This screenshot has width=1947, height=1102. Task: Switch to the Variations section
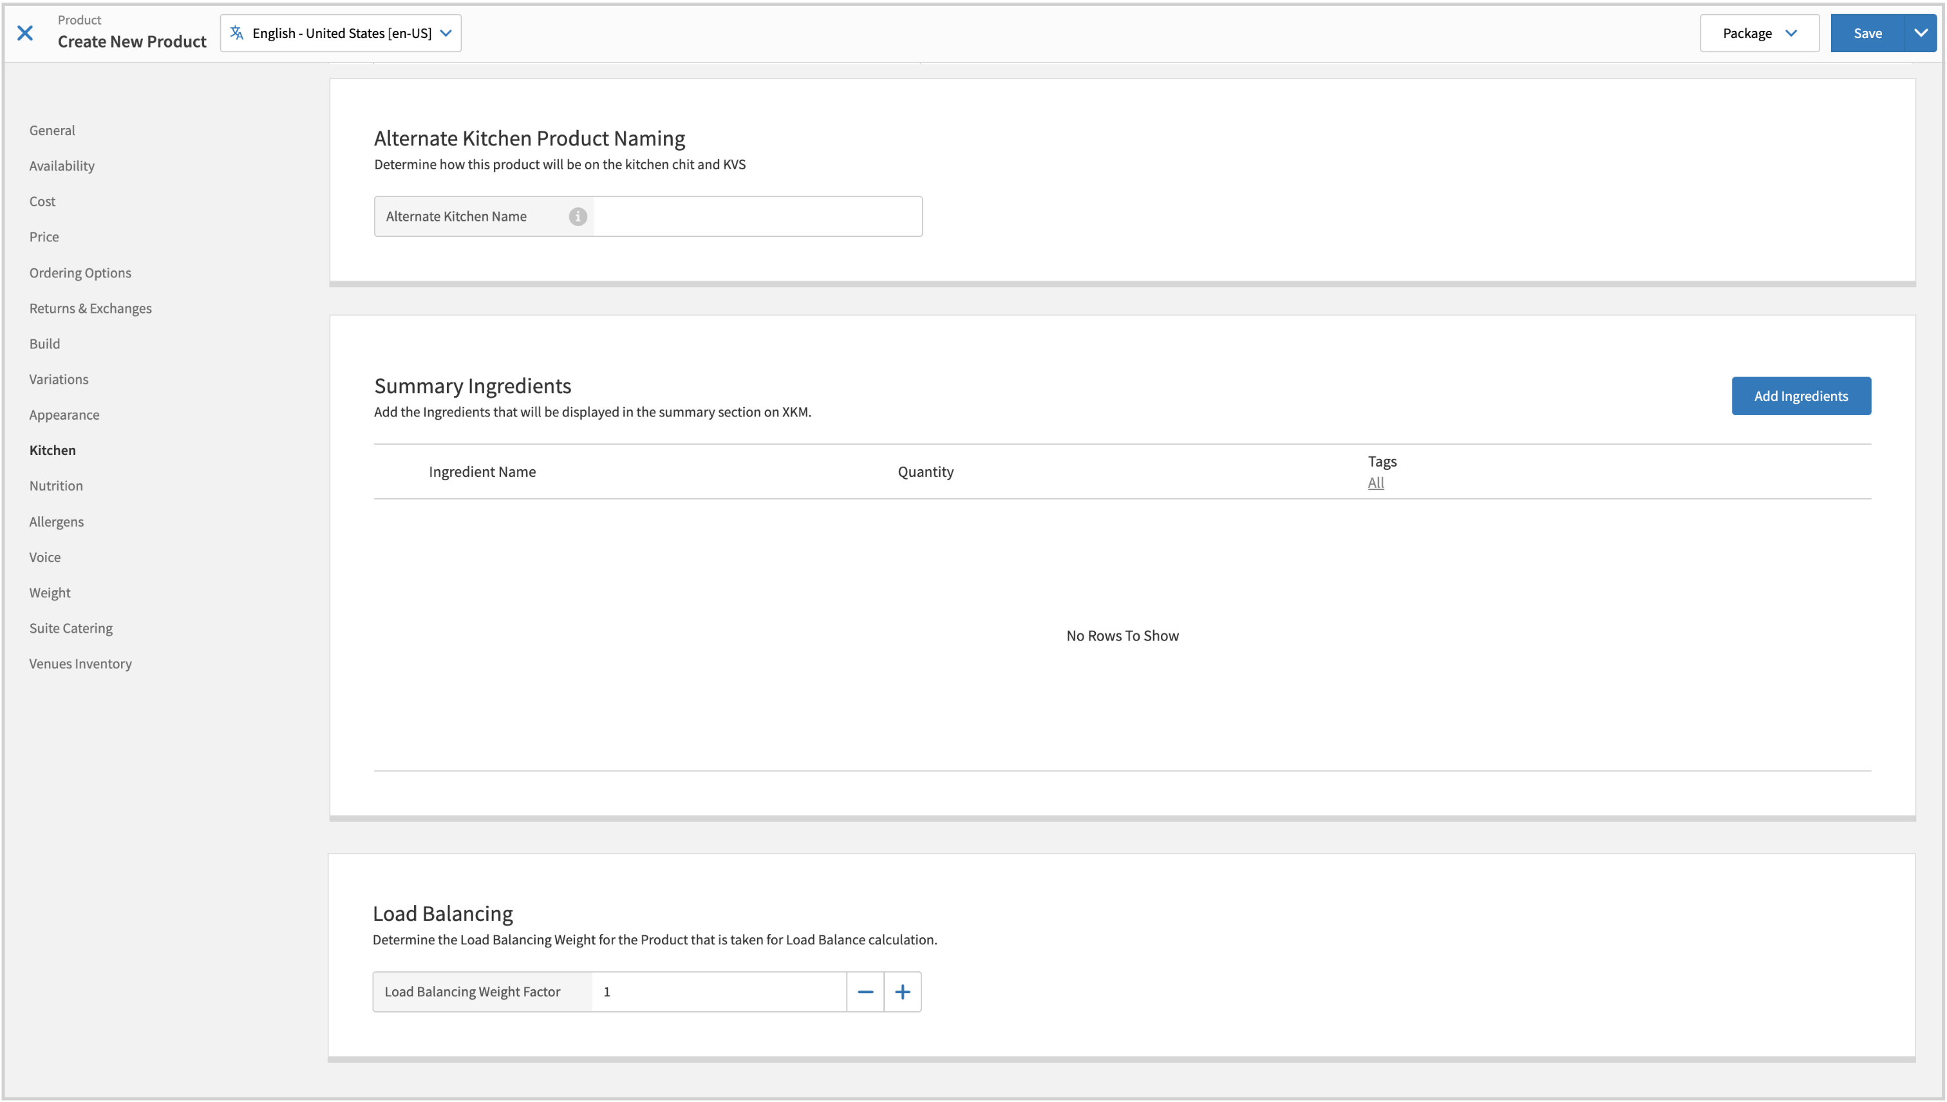(59, 378)
